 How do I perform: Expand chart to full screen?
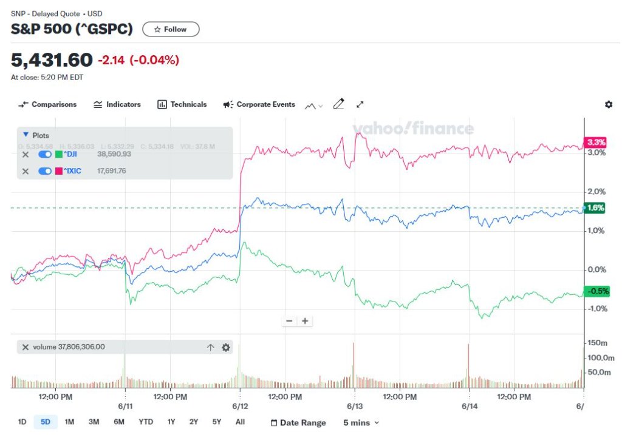point(360,104)
